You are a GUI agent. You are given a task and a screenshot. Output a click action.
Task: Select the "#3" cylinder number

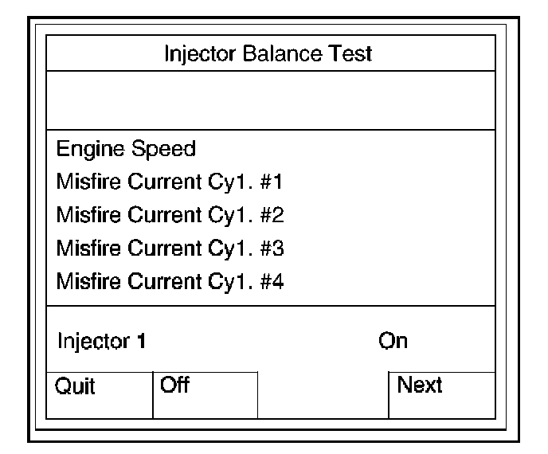click(271, 249)
